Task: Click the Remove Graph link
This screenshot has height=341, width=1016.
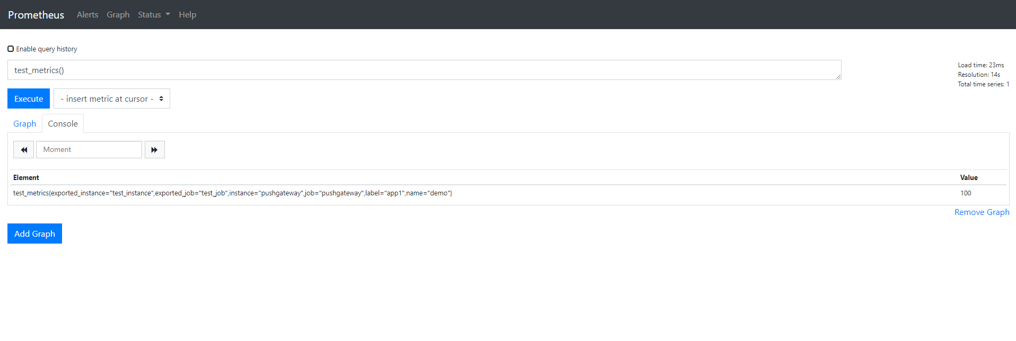Action: point(982,212)
